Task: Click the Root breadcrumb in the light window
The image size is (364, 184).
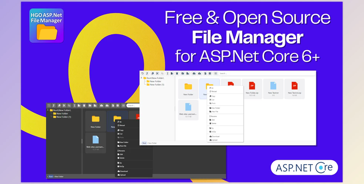Action: 144,143
